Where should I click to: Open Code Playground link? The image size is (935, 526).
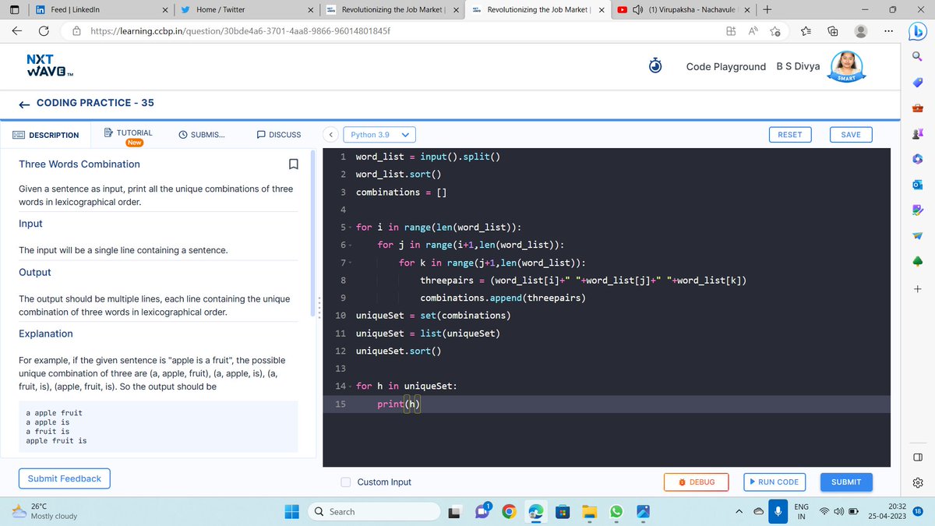pos(725,67)
